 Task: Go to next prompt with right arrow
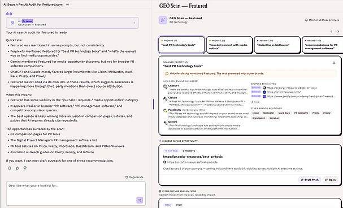(338, 32)
